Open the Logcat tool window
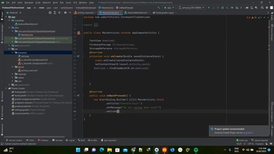This screenshot has width=274, height=154. point(70,140)
